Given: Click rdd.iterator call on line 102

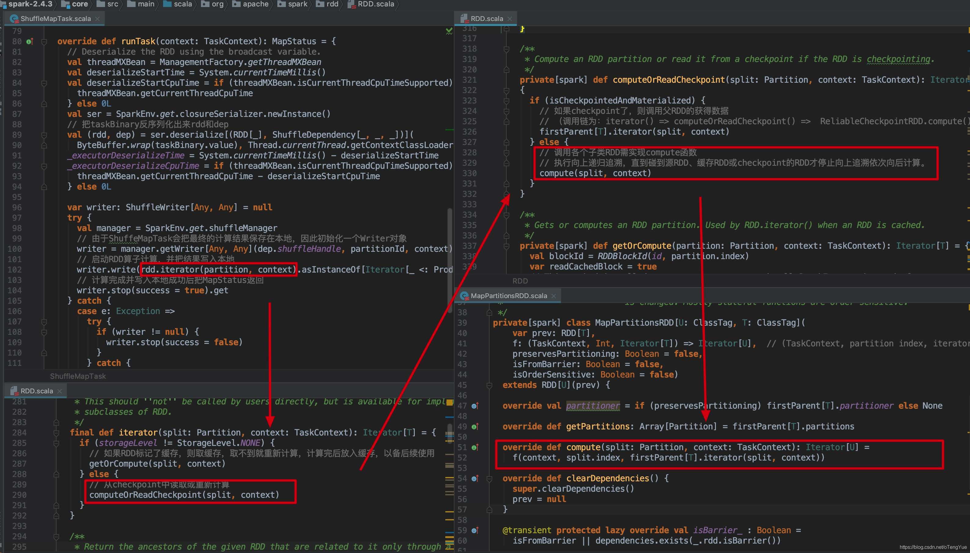Looking at the screenshot, I should tap(219, 270).
